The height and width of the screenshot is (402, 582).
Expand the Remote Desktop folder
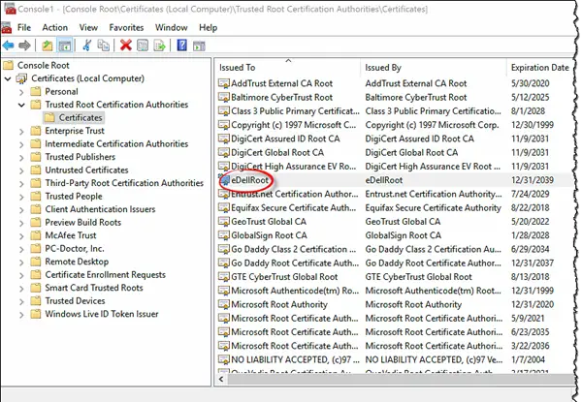click(21, 262)
